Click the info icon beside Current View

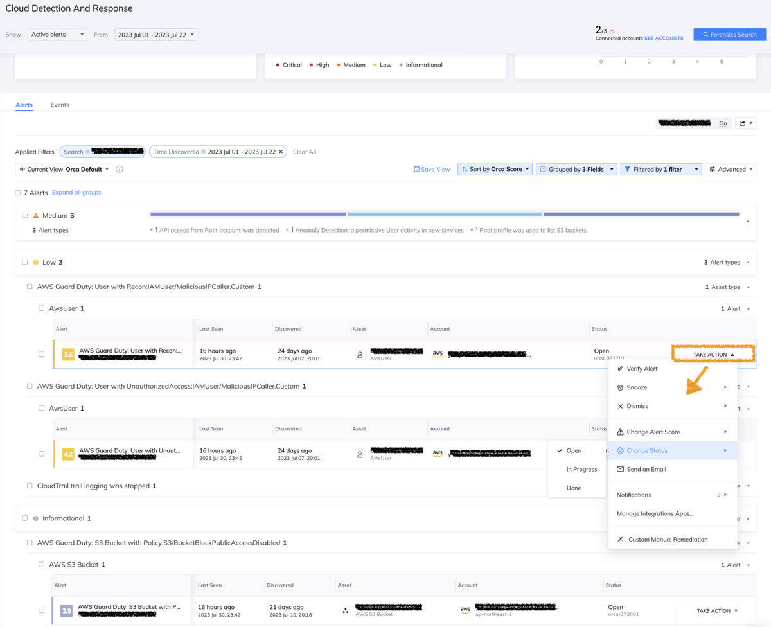point(119,170)
